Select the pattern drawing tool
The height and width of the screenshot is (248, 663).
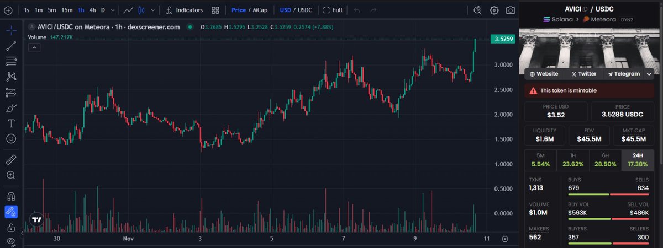point(10,77)
